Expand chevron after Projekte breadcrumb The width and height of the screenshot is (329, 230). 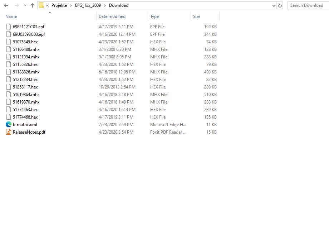(x=71, y=5)
